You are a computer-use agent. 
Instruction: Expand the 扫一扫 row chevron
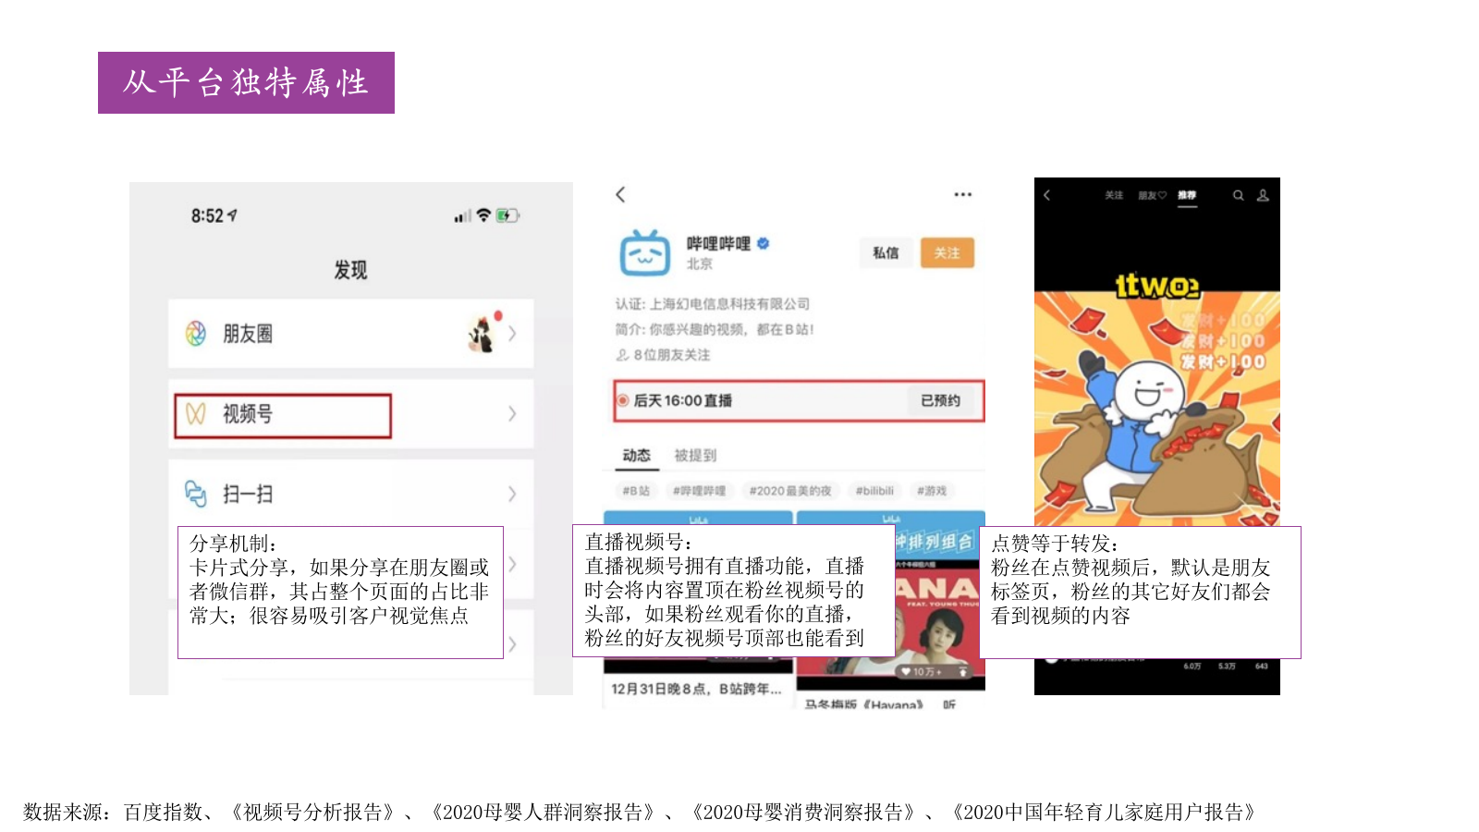pyautogui.click(x=514, y=494)
